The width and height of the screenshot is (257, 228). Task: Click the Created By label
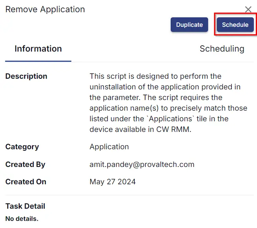point(25,165)
